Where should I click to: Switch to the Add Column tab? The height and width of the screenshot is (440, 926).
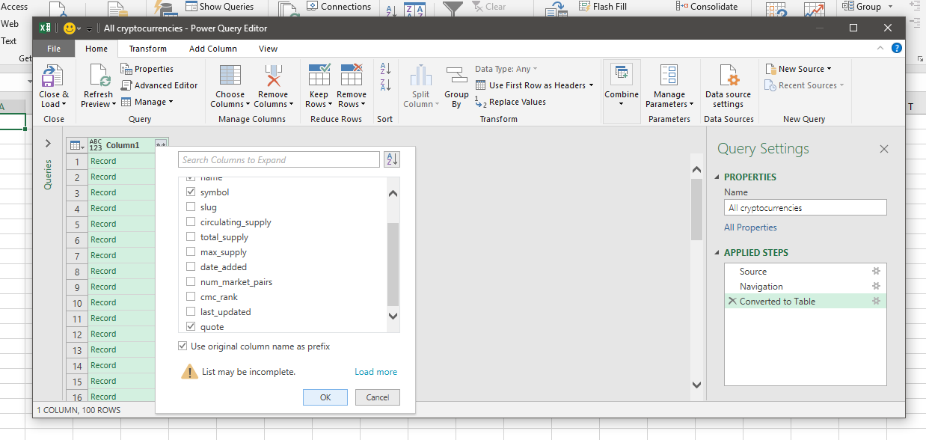[x=213, y=49]
